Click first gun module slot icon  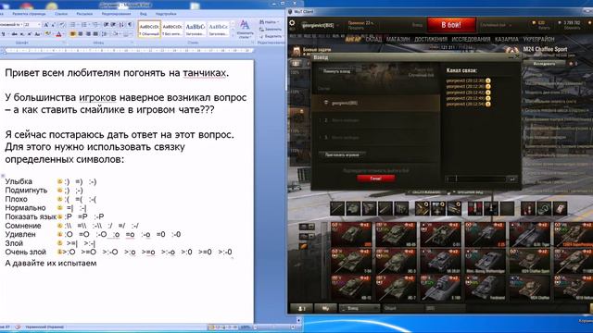(336, 208)
